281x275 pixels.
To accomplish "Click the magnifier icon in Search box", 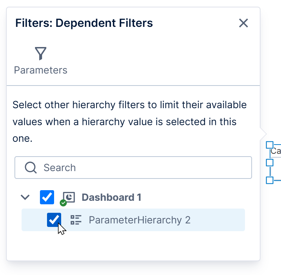I will pos(31,168).
